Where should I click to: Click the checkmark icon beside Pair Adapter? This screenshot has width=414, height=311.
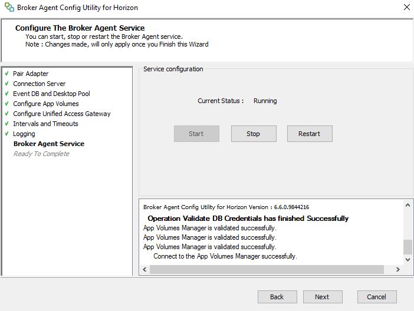click(x=7, y=73)
